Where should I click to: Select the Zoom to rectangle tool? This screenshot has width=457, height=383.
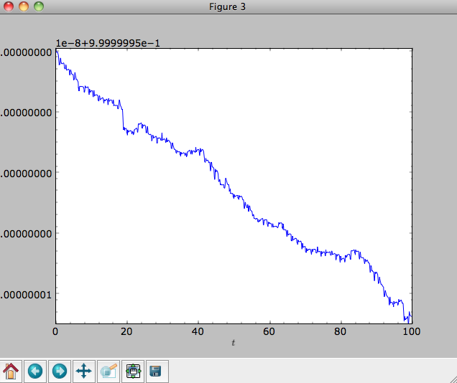109,372
